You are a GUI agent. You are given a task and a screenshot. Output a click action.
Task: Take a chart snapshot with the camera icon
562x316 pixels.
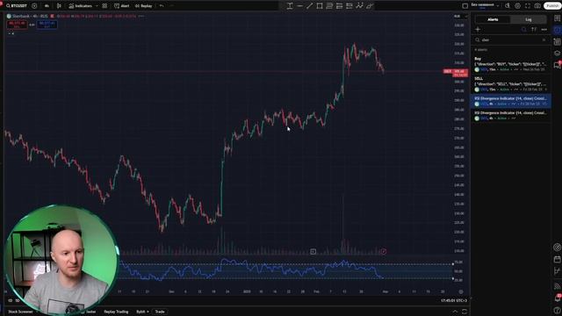tap(537, 6)
